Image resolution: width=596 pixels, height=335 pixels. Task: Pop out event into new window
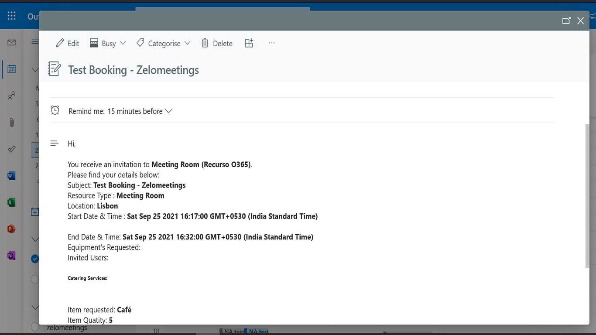pyautogui.click(x=566, y=21)
